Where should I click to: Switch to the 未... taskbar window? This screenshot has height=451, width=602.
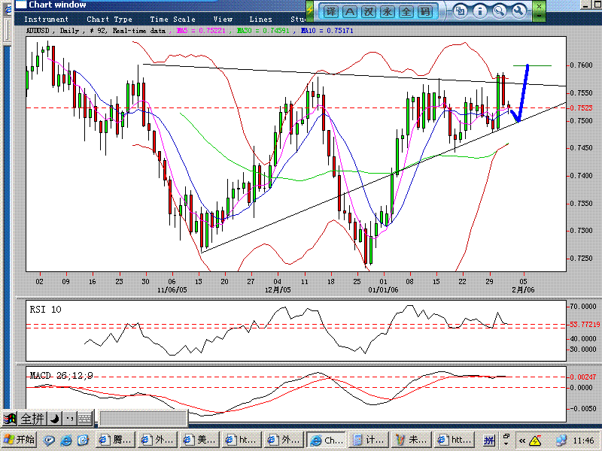[411, 440]
